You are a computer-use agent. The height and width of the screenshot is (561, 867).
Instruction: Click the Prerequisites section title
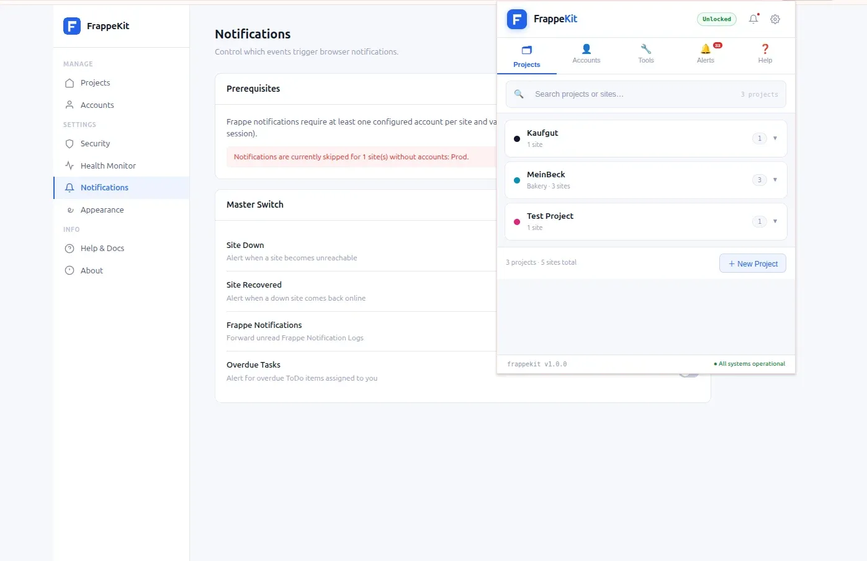253,89
